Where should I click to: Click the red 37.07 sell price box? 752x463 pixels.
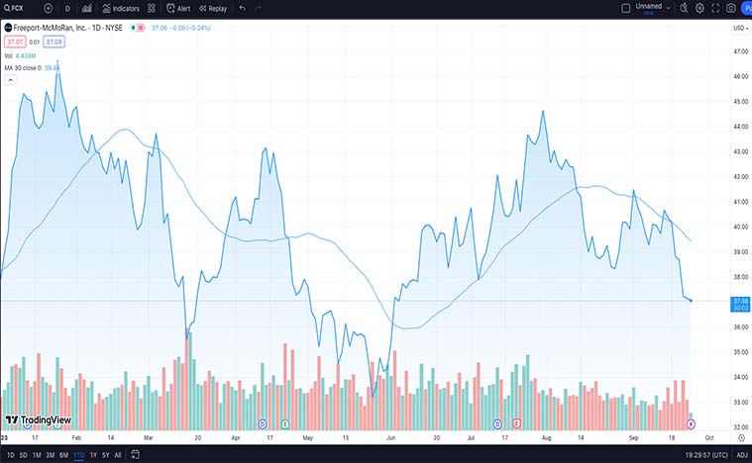(15, 42)
